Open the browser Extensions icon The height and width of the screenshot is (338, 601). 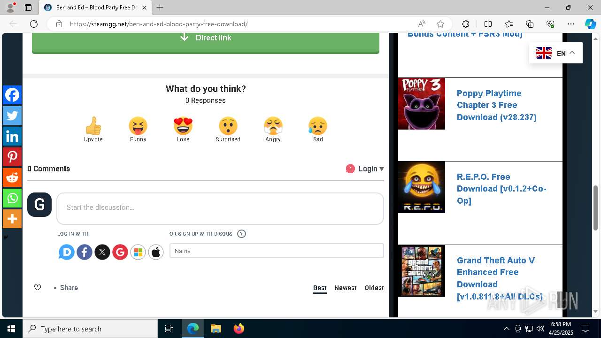coord(465,24)
